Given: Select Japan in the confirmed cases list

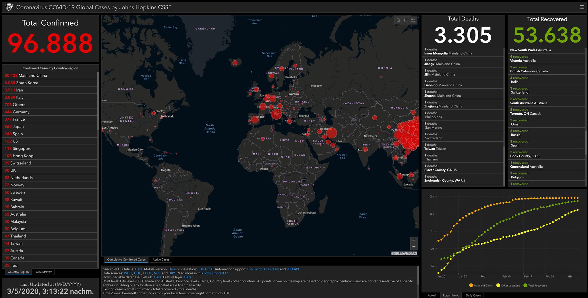Looking at the screenshot, I should [x=50, y=127].
